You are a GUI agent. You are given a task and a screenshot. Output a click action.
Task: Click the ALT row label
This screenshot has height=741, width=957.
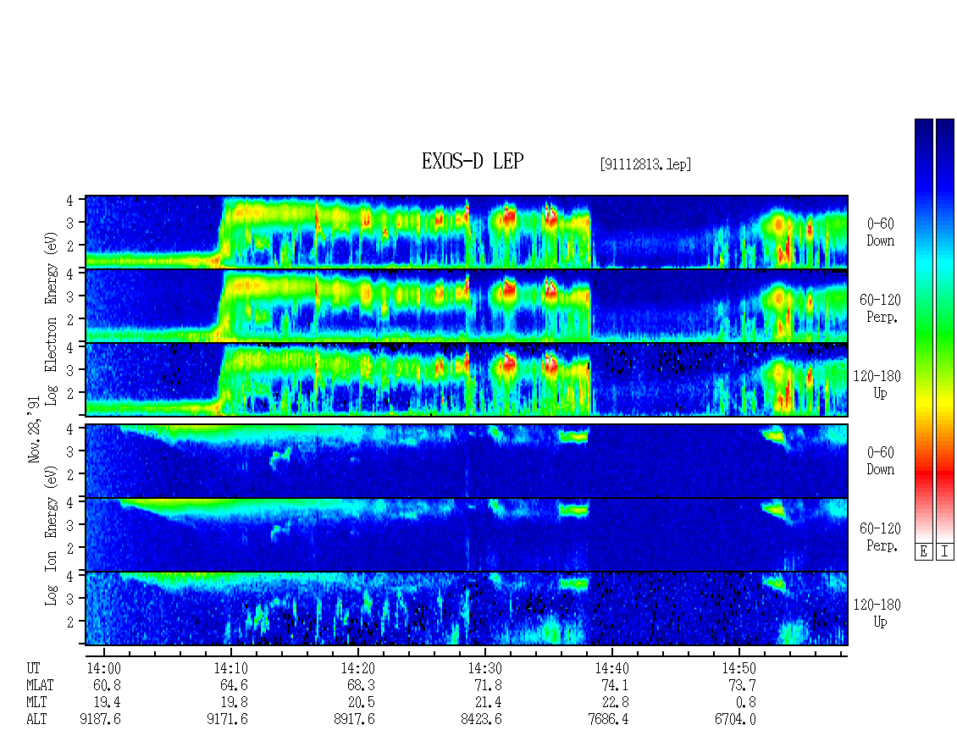[x=36, y=720]
